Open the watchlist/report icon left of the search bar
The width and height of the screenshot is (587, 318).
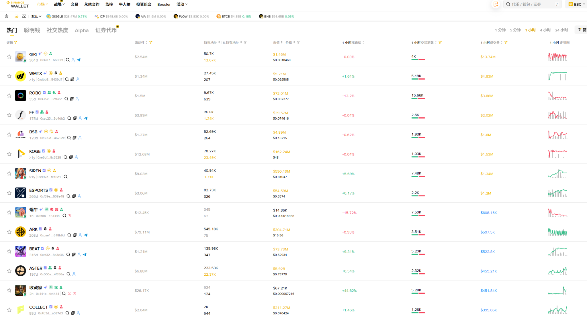[496, 4]
